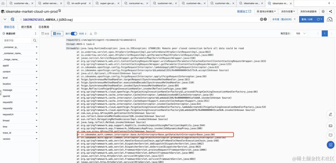
Task: Switch to the raw logs tab
Action: pyautogui.click(x=9, y=27)
